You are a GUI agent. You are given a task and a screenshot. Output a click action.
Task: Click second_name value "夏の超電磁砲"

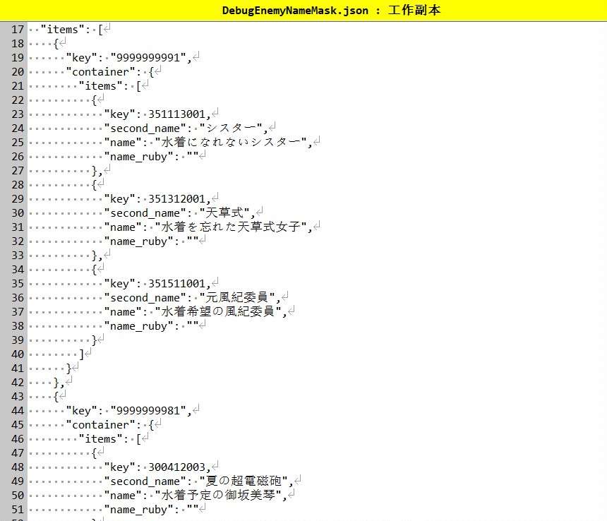pos(244,481)
